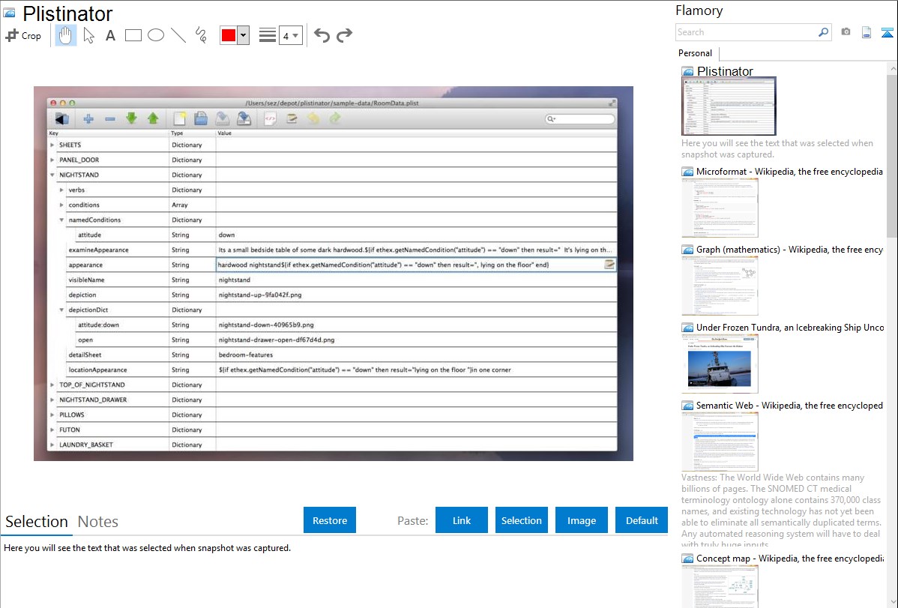Image resolution: width=898 pixels, height=608 pixels.
Task: Open the line width dropdown showing 4
Action: 290,36
